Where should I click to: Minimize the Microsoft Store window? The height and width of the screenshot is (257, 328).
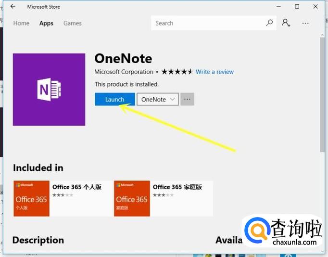pos(278,6)
